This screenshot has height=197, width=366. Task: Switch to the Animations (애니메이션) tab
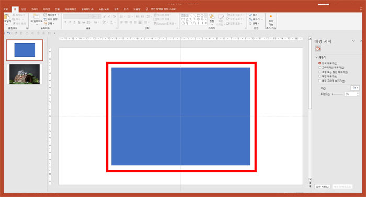tap(71, 9)
